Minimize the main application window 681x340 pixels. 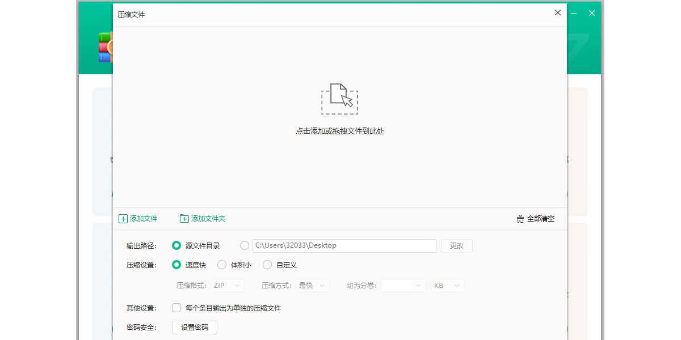tap(574, 13)
